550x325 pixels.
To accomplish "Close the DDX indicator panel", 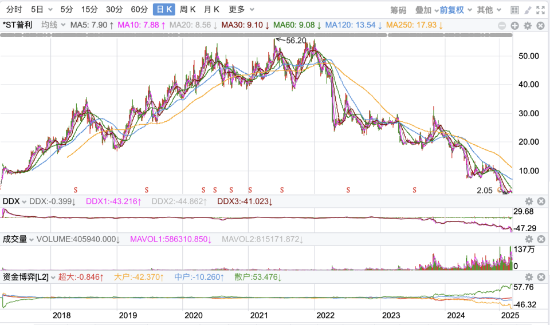I will click(x=541, y=201).
